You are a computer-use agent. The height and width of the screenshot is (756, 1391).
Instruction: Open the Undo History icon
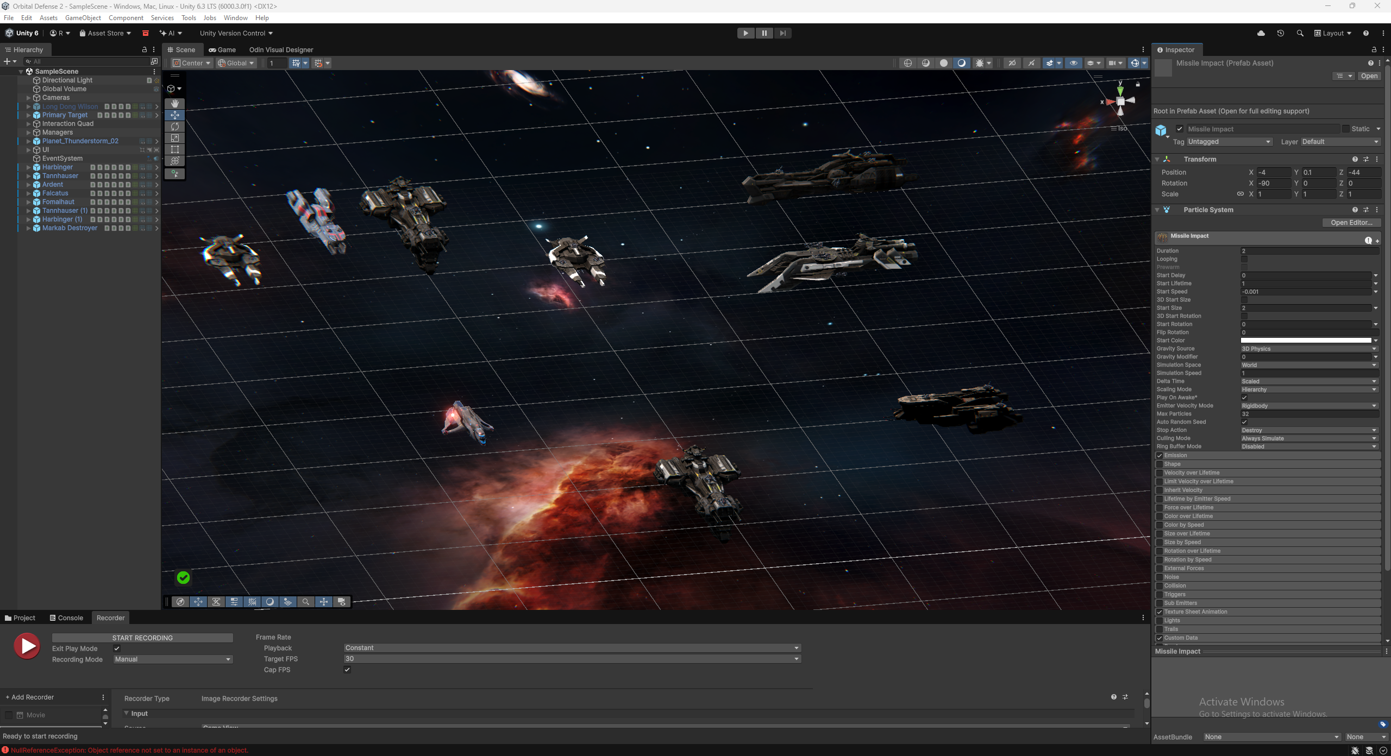[1280, 33]
